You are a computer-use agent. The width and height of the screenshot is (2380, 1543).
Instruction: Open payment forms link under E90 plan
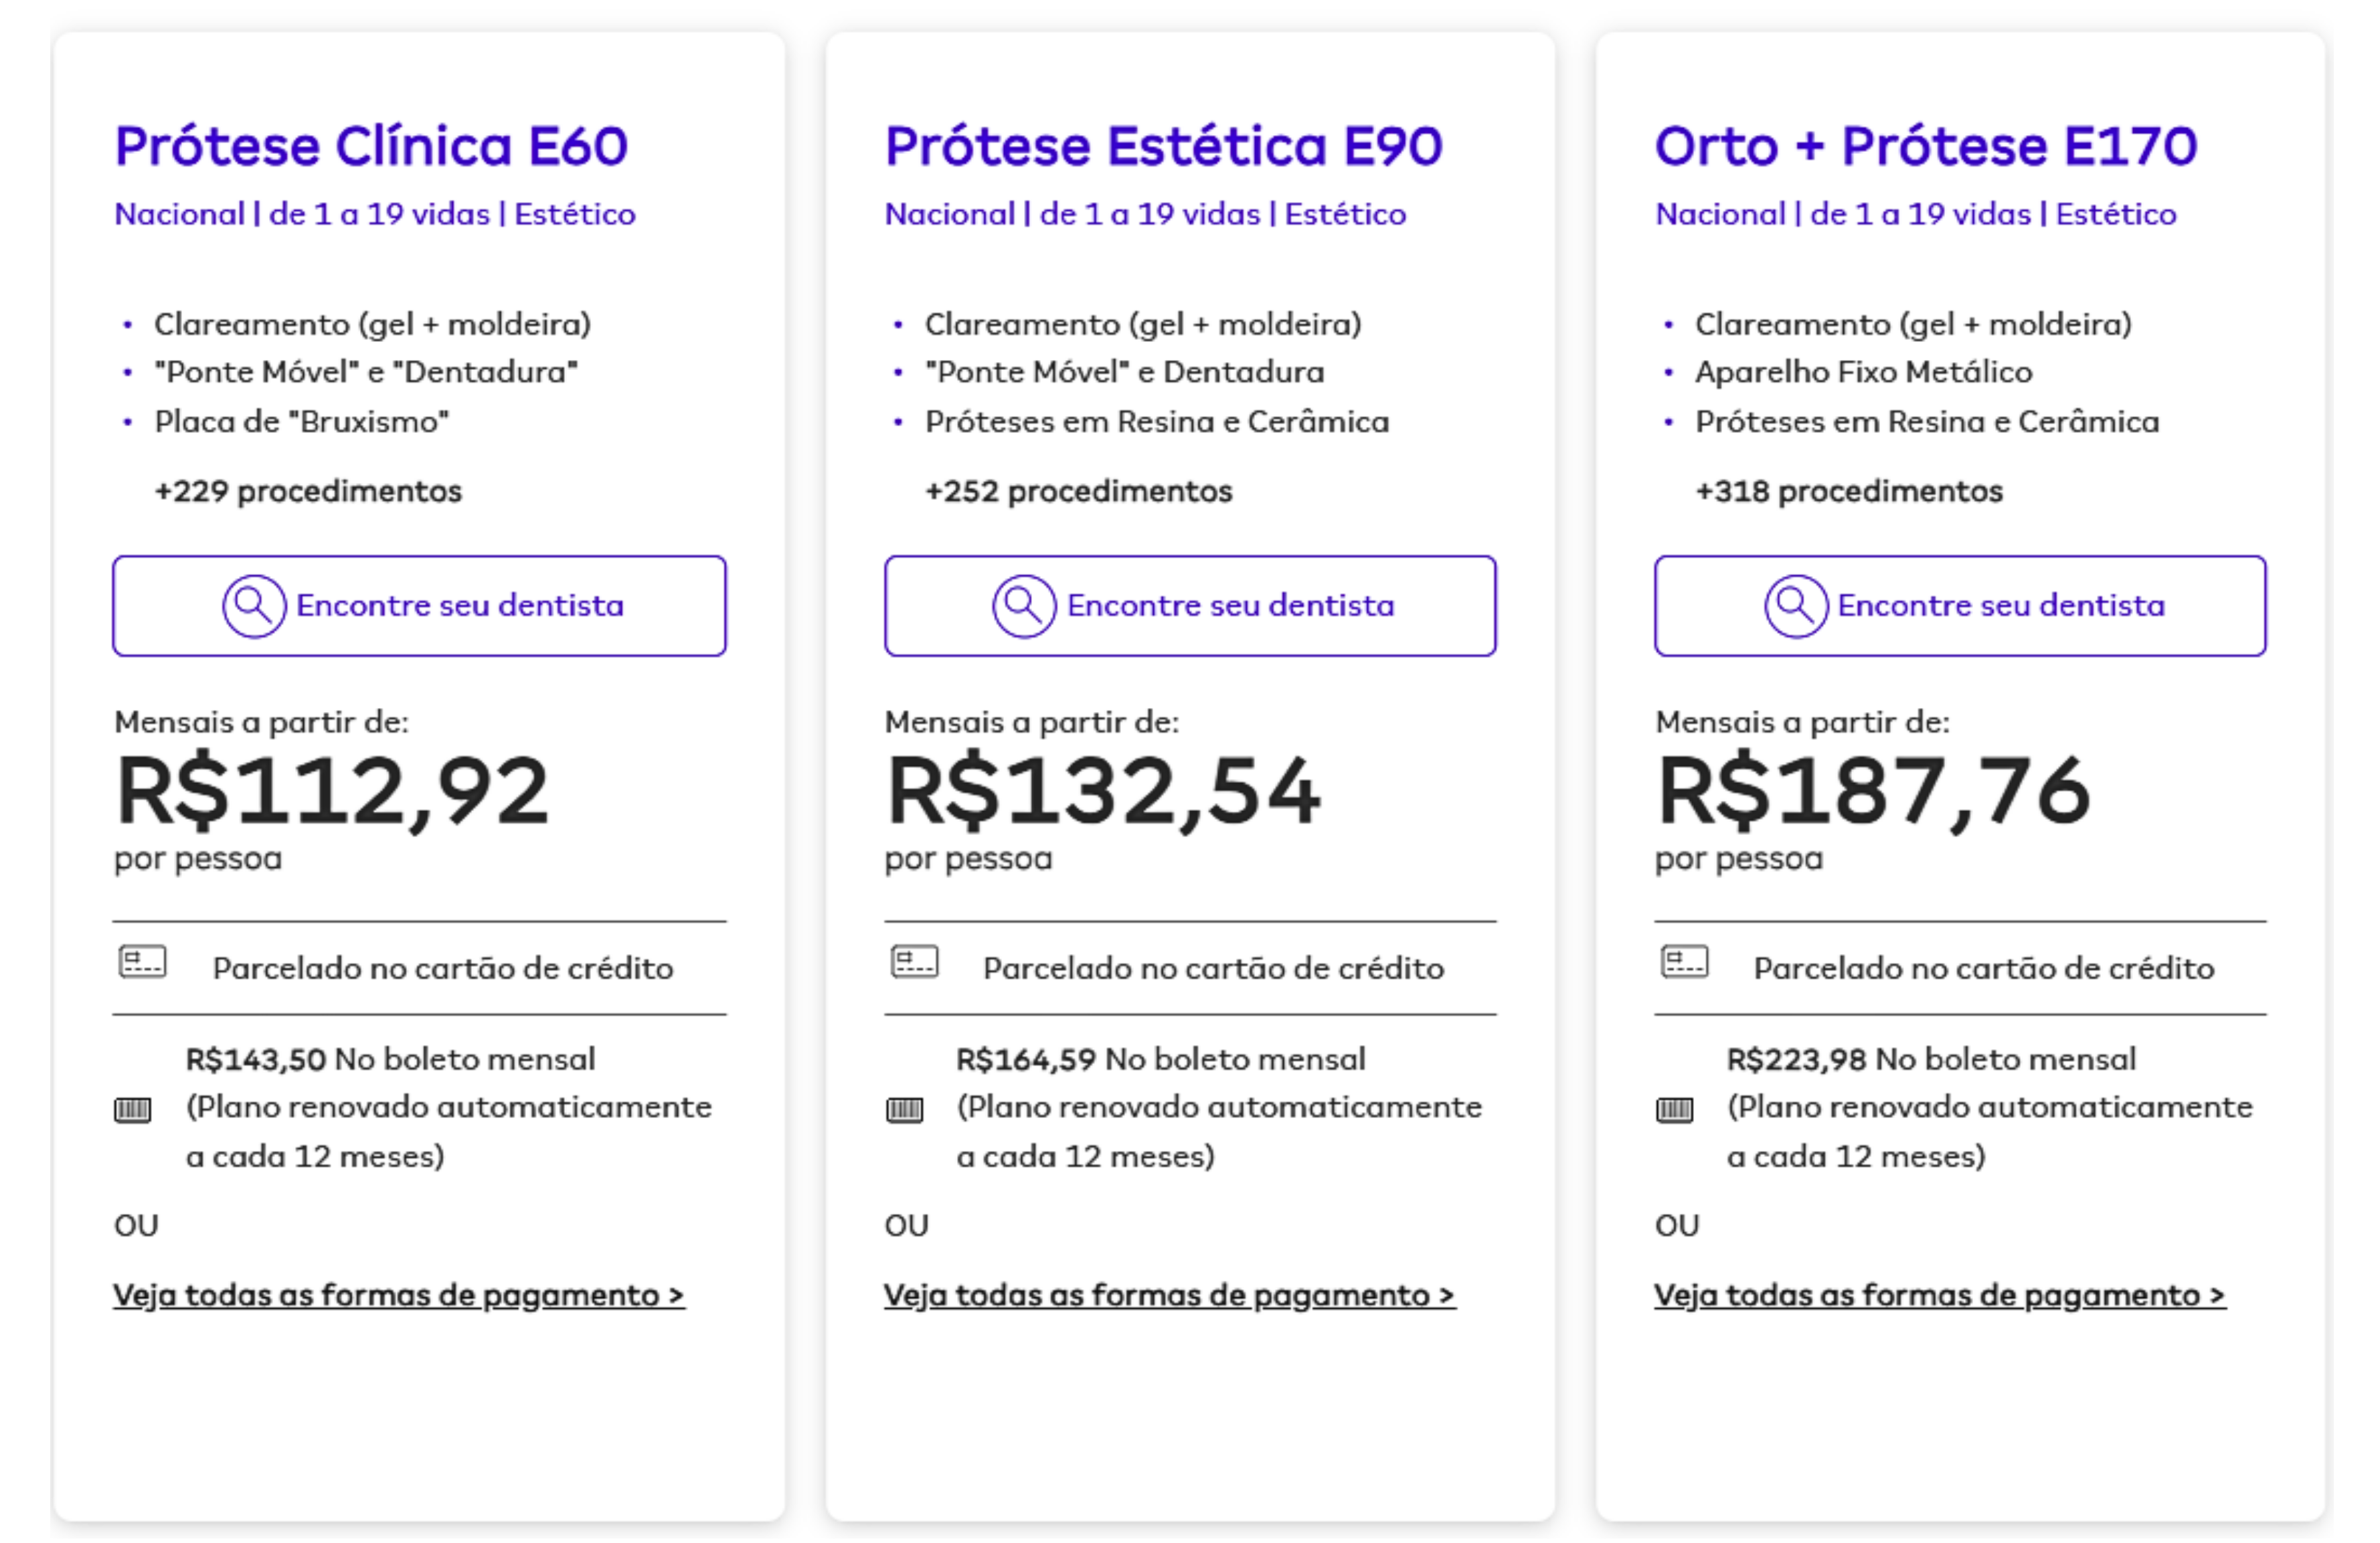[1170, 1295]
